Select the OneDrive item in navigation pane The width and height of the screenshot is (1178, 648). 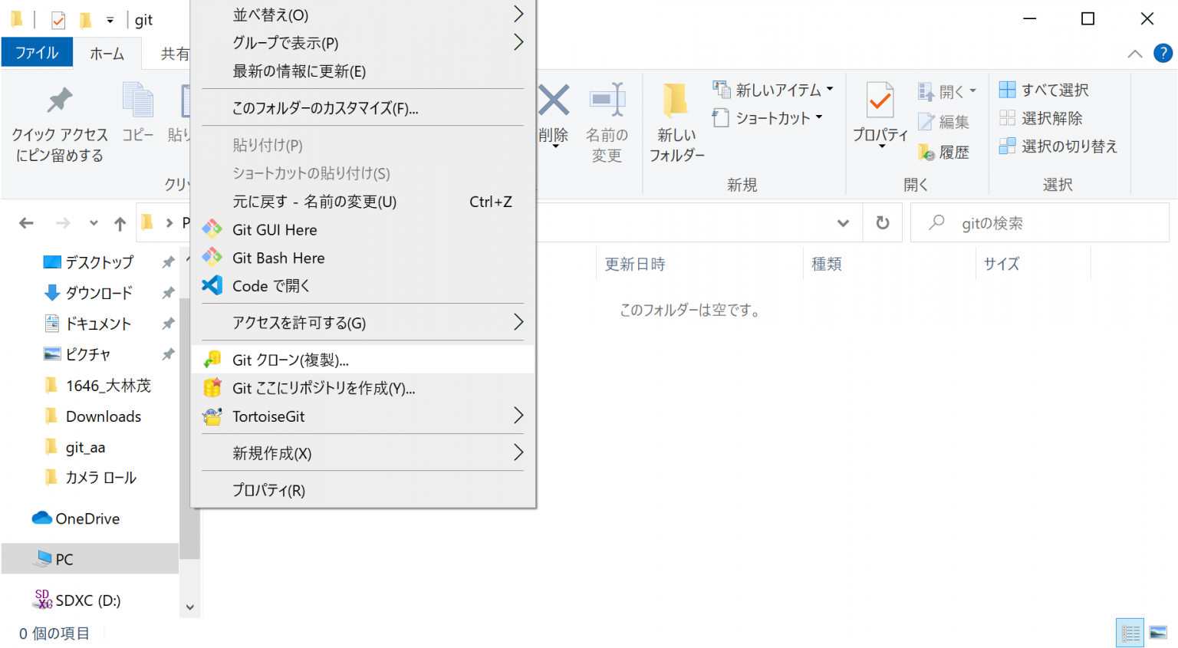(87, 518)
